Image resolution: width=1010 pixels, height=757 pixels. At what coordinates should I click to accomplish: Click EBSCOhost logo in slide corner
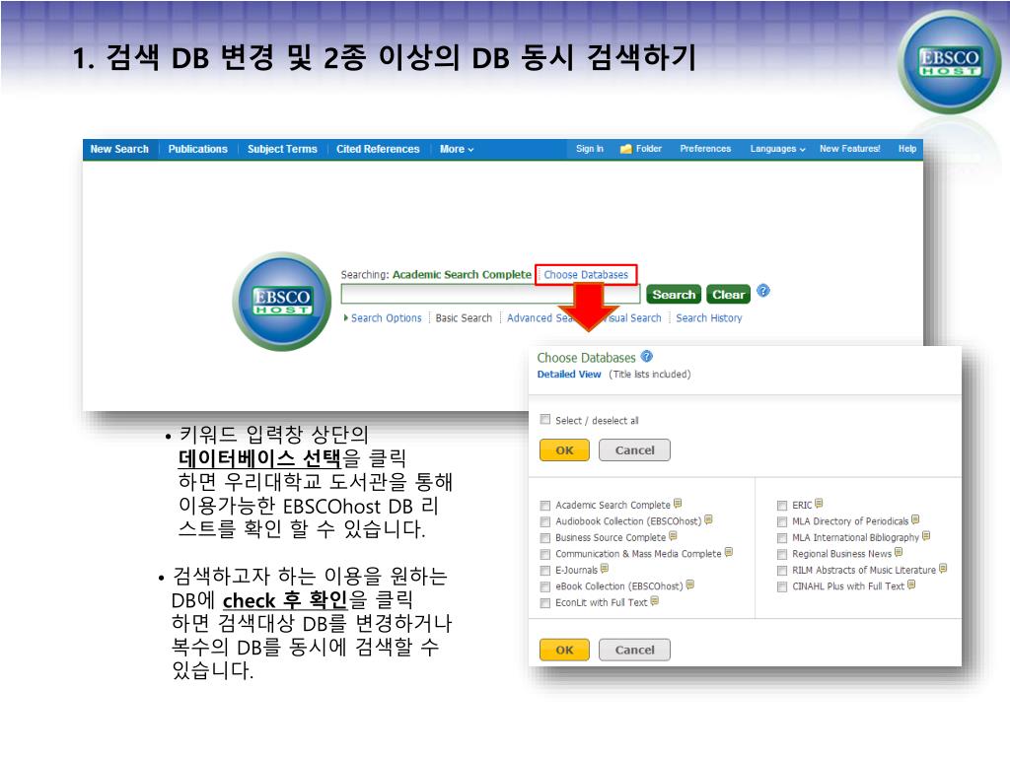[x=950, y=62]
